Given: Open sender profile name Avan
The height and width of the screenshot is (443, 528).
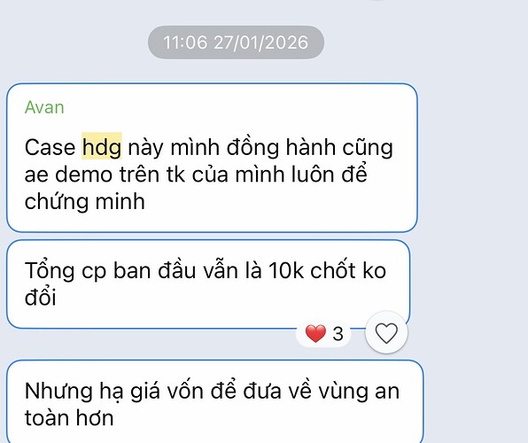Looking at the screenshot, I should 44,107.
